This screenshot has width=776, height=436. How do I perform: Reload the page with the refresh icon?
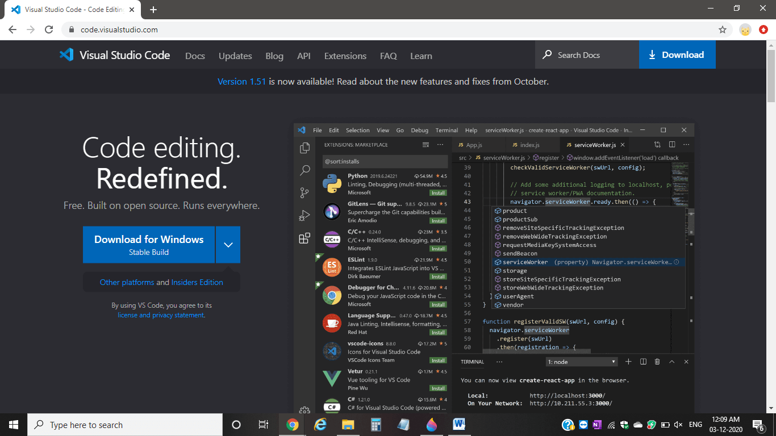(x=49, y=30)
